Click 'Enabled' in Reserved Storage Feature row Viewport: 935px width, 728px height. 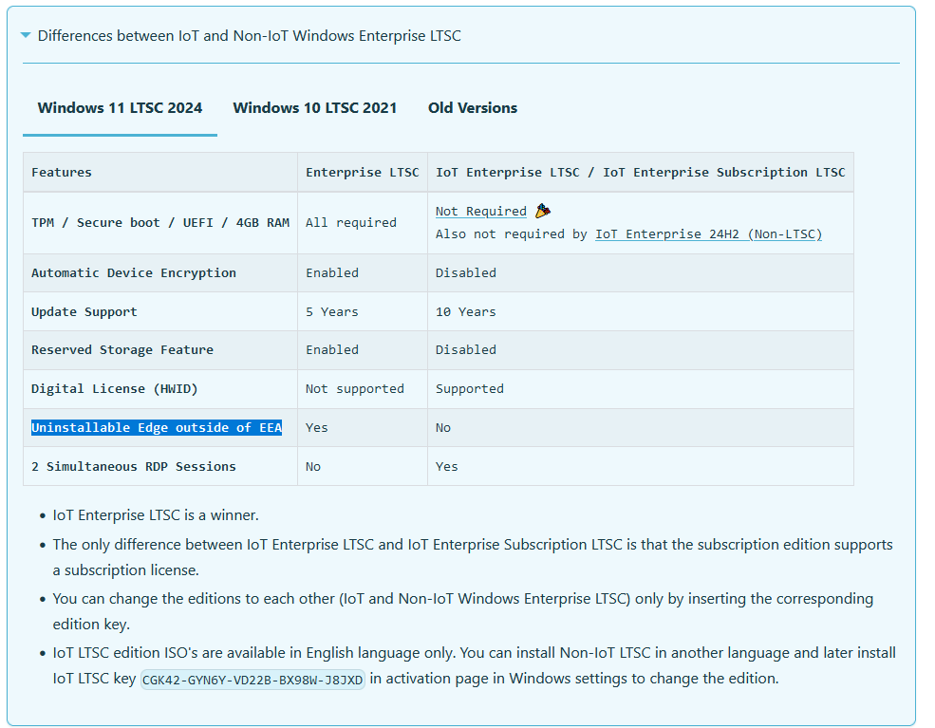332,350
